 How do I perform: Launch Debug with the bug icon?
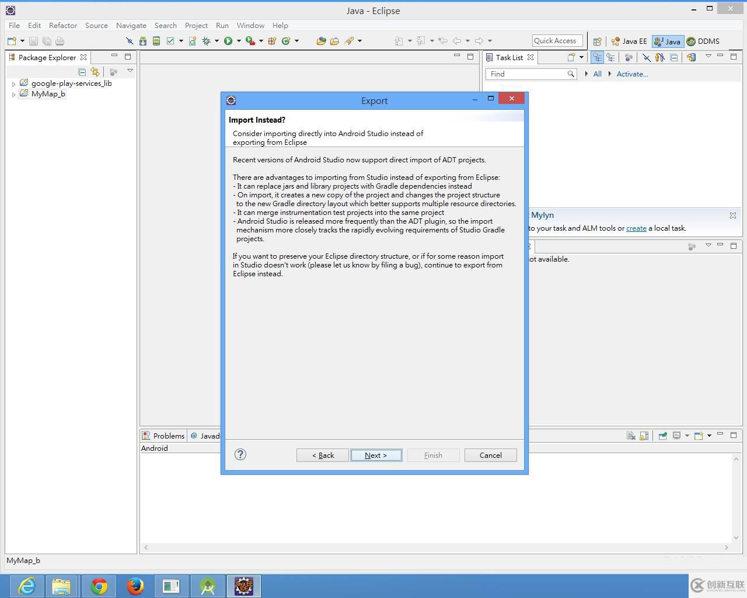[x=206, y=41]
